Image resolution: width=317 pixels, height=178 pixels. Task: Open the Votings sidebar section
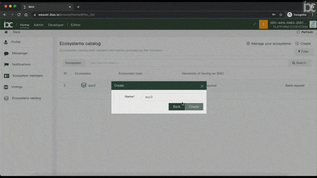click(x=17, y=87)
